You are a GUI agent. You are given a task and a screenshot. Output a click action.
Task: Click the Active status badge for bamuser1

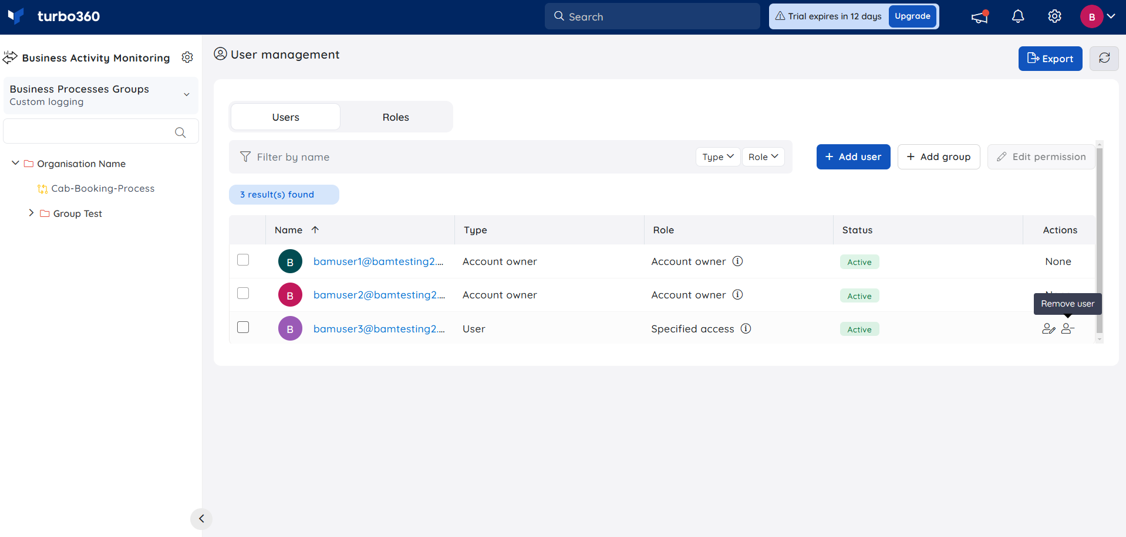(859, 262)
